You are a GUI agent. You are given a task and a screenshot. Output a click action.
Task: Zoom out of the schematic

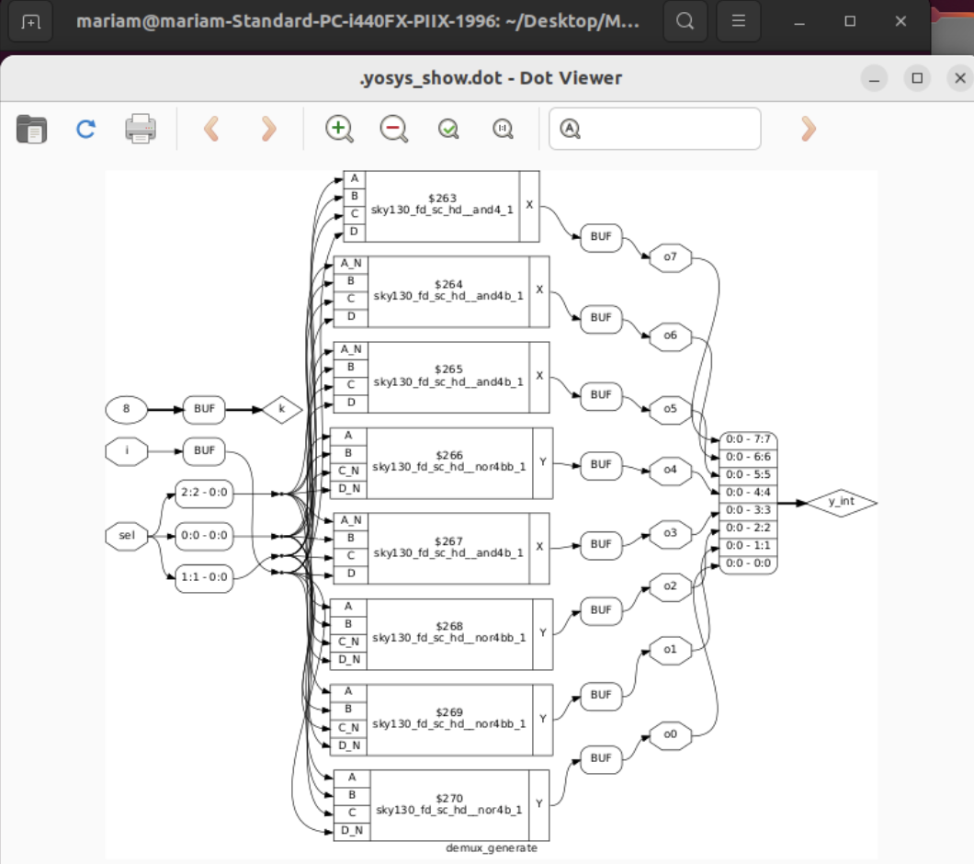[392, 129]
